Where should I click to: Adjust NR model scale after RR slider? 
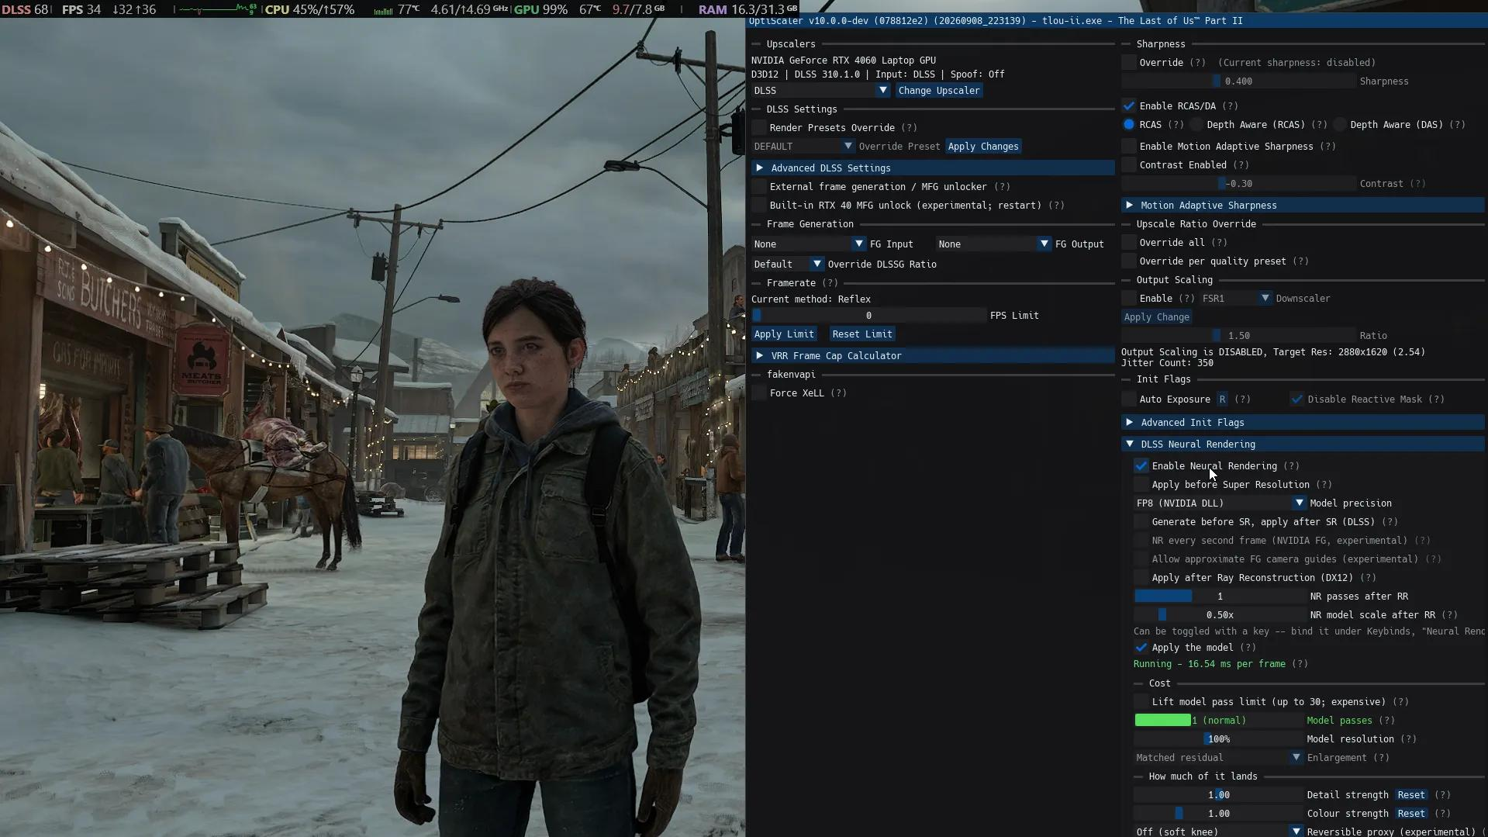click(1220, 615)
